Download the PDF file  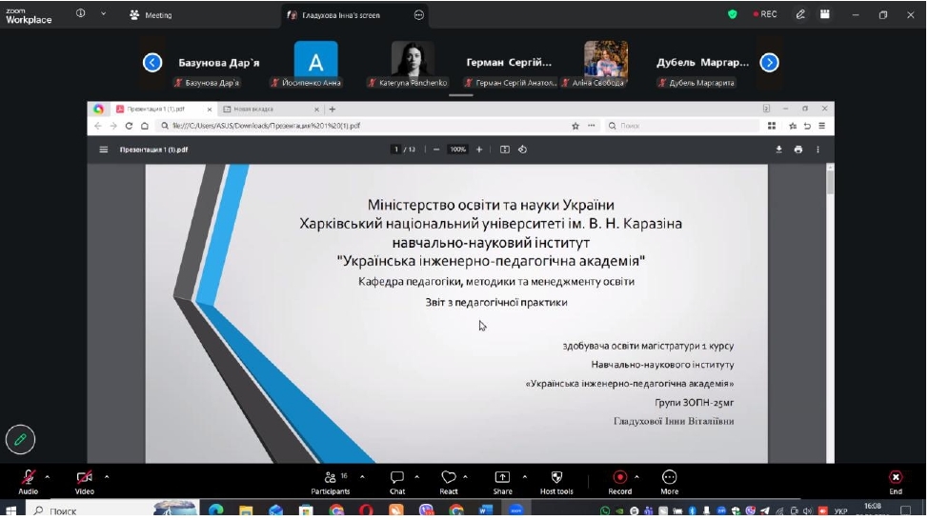(x=779, y=150)
